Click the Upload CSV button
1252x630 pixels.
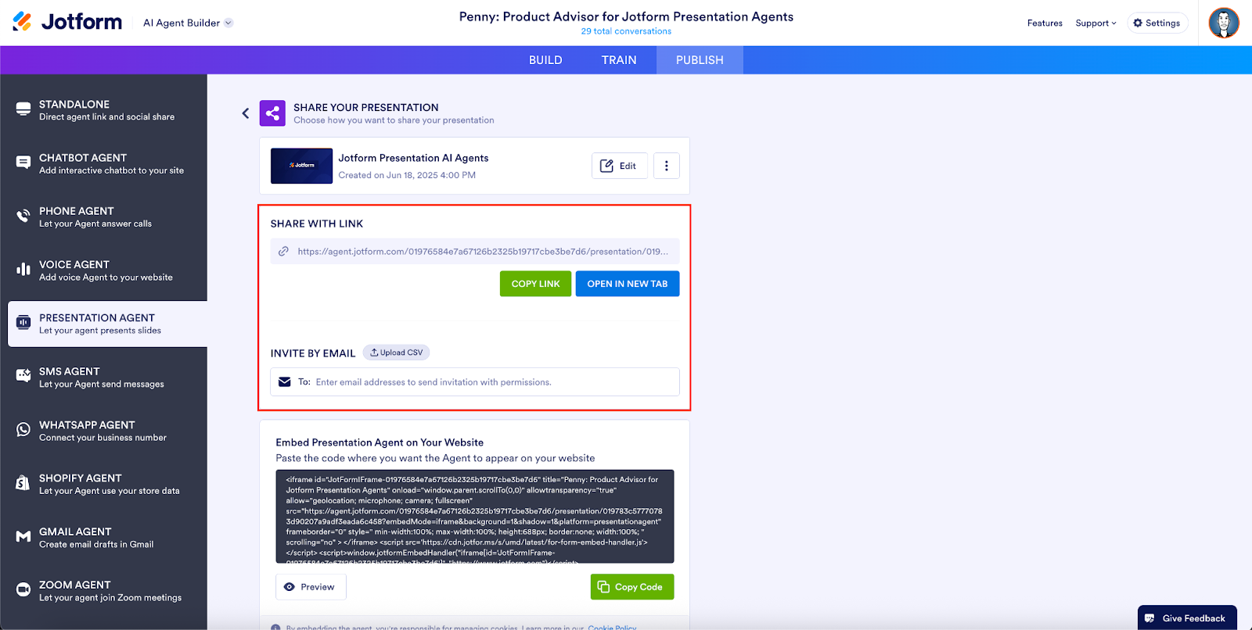pos(397,353)
